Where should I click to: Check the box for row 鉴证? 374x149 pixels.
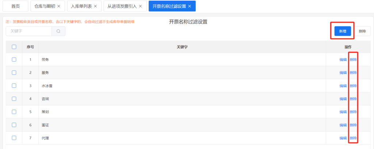tap(14, 125)
